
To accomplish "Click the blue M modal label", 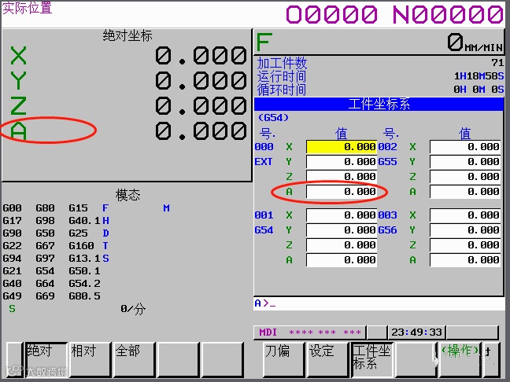I will point(167,208).
